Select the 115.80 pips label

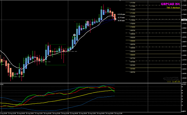coord(121,14)
